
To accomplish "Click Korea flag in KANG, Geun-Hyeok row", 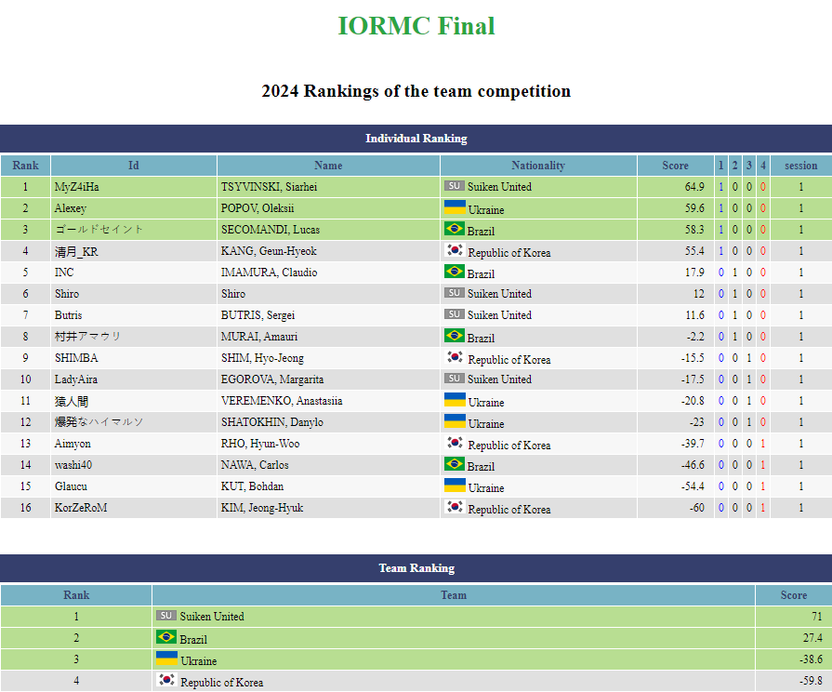I will (x=455, y=250).
